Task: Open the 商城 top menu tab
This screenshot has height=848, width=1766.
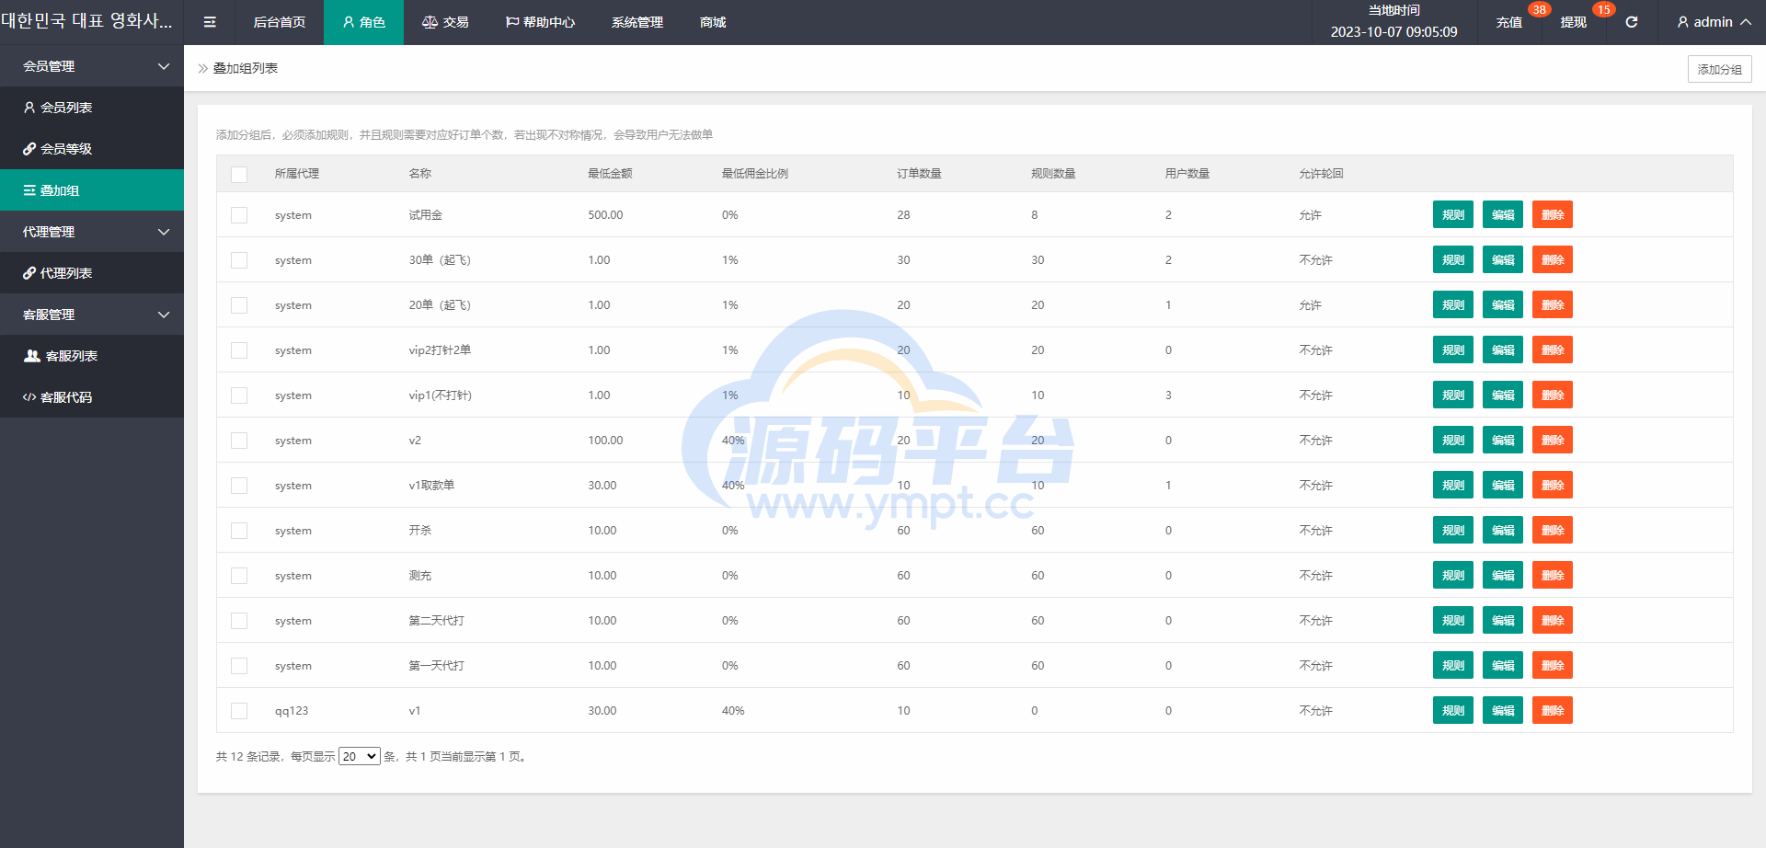Action: pyautogui.click(x=713, y=22)
